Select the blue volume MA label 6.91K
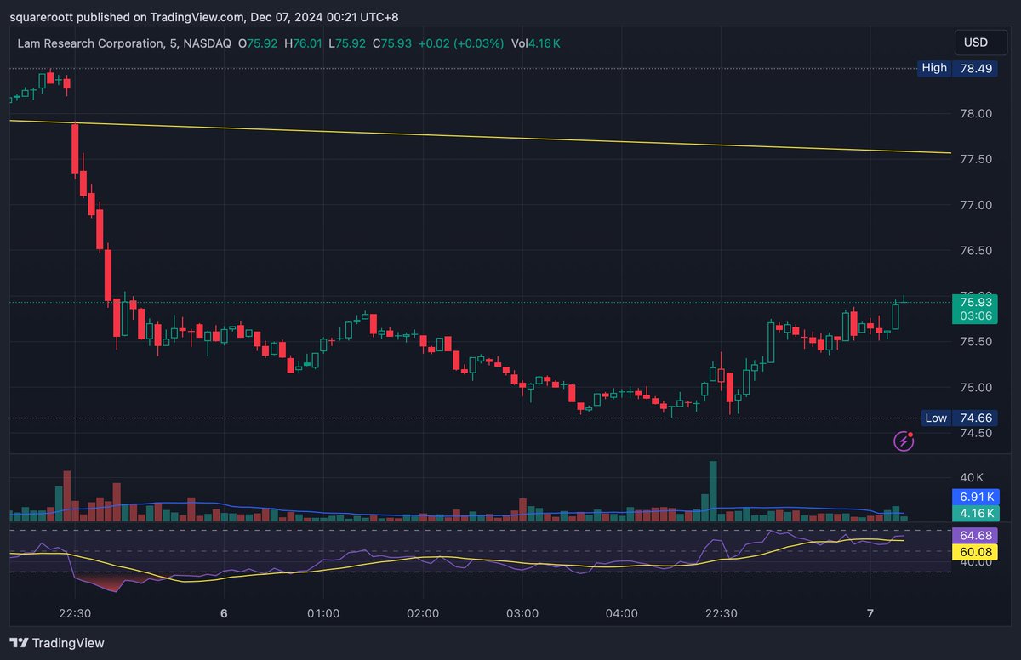The image size is (1021, 660). pos(975,497)
